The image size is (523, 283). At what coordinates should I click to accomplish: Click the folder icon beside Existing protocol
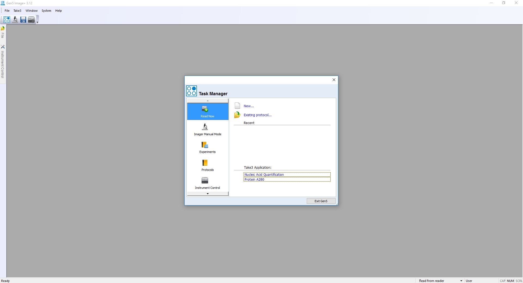237,115
